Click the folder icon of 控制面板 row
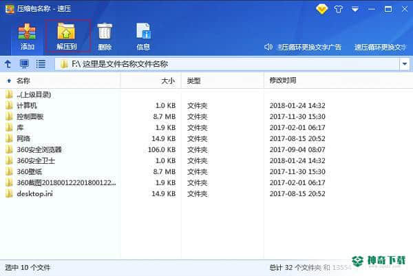413x276 pixels. (x=9, y=116)
